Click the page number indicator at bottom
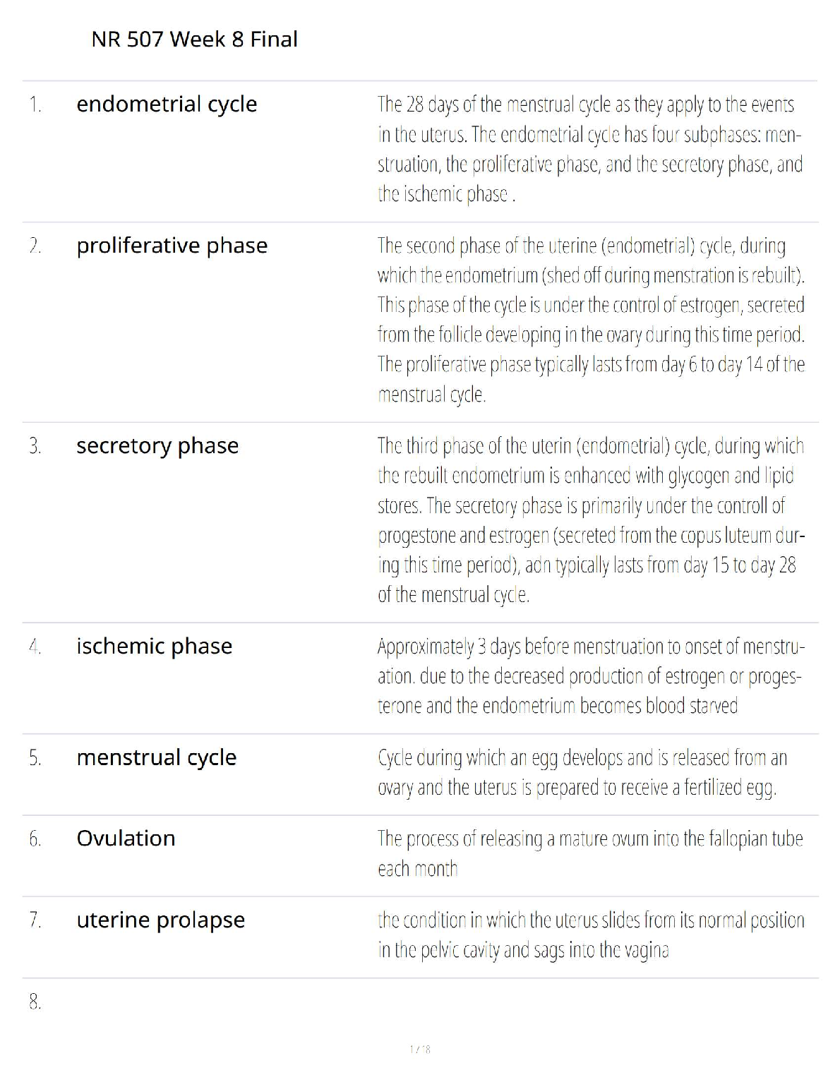 tap(420, 1050)
